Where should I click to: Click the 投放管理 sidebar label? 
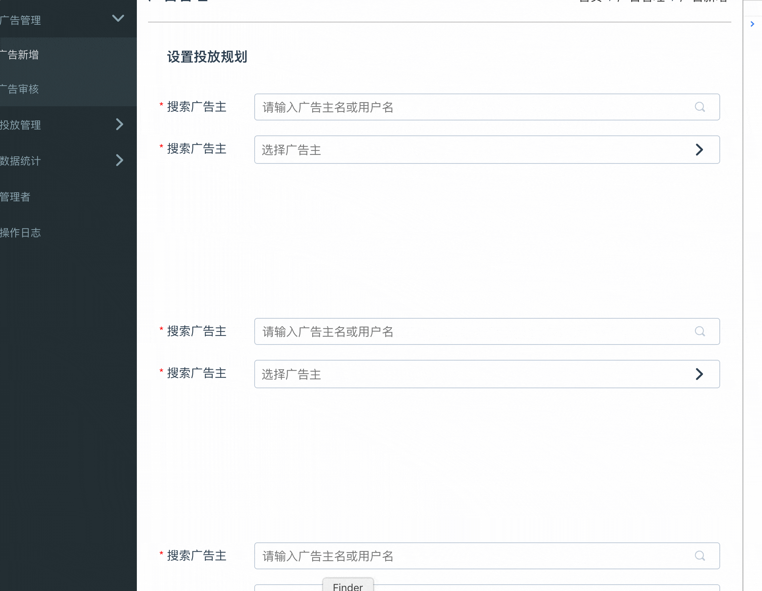[21, 125]
